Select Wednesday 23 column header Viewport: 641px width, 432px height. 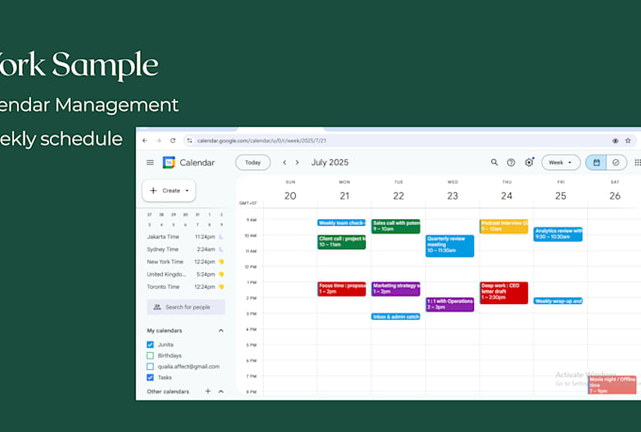(x=452, y=191)
